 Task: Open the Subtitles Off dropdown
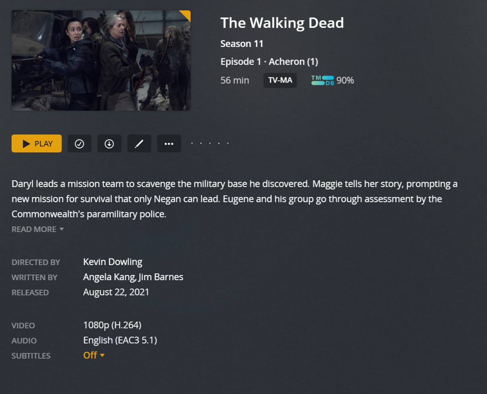94,355
